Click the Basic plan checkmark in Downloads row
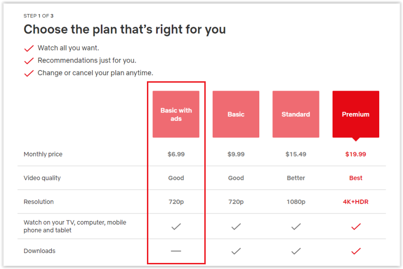This screenshot has width=403, height=269. click(x=236, y=251)
